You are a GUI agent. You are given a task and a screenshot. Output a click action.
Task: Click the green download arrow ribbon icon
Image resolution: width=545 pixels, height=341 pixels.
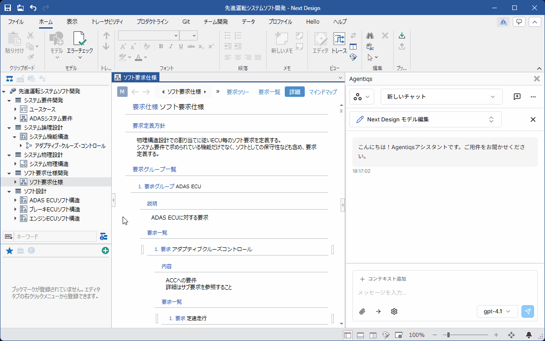[401, 35]
